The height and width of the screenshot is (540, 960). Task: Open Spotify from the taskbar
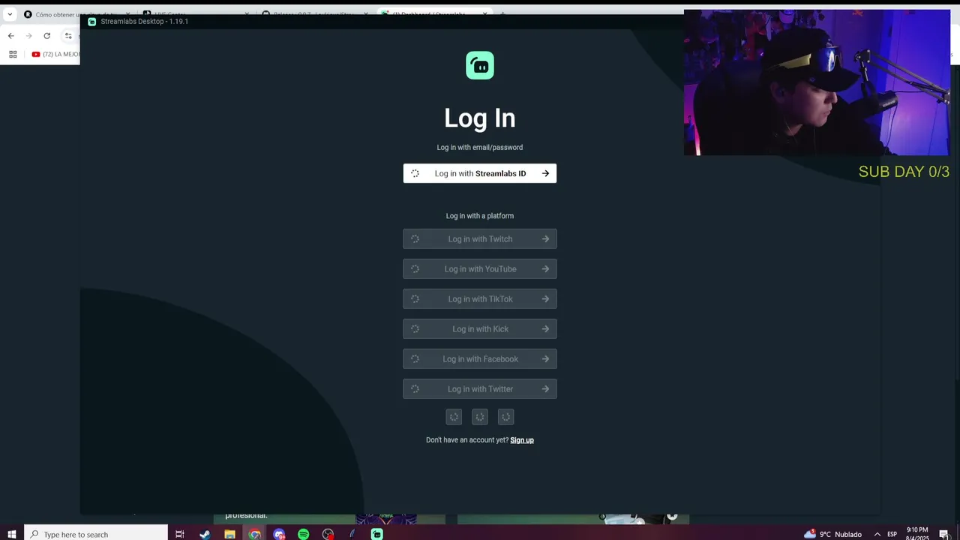coord(303,534)
